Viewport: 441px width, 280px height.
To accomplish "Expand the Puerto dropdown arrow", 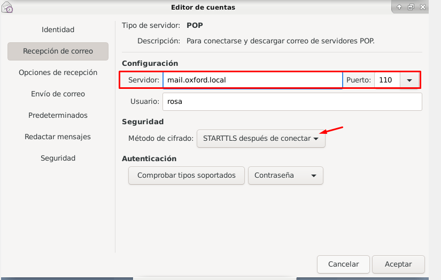I will (x=409, y=80).
